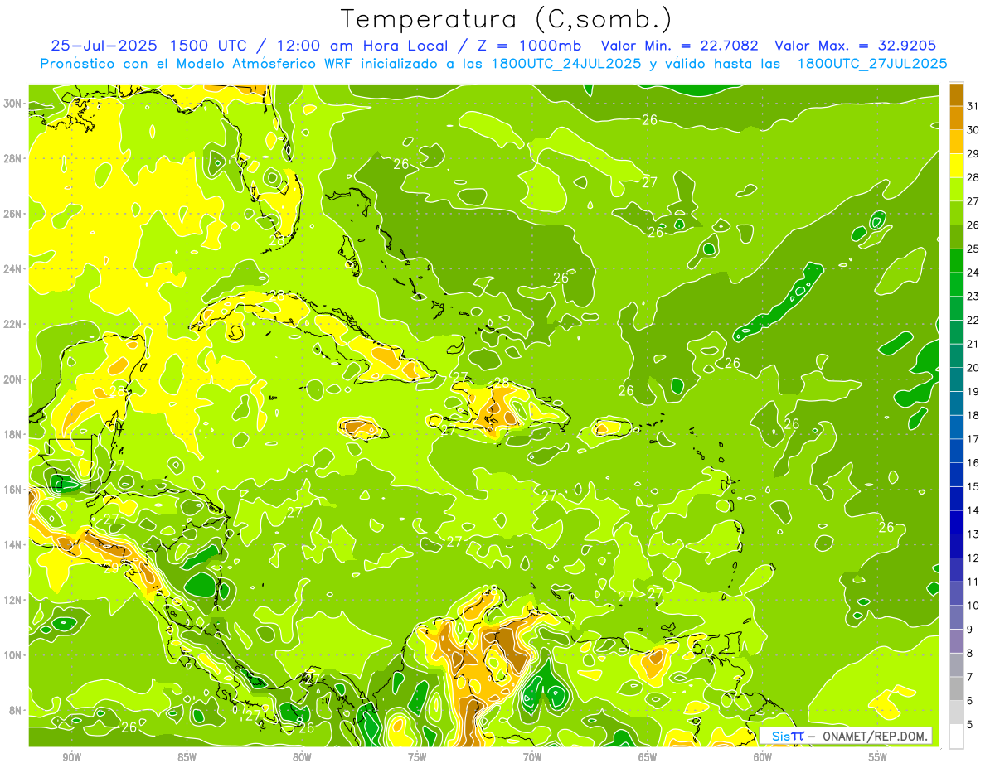The height and width of the screenshot is (768, 995).
Task: Click the colorbar scale number 11
Action: (973, 582)
